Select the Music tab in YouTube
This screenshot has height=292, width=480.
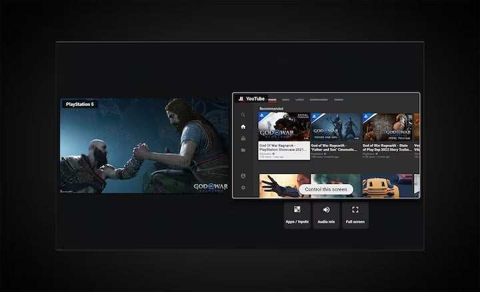pos(285,99)
